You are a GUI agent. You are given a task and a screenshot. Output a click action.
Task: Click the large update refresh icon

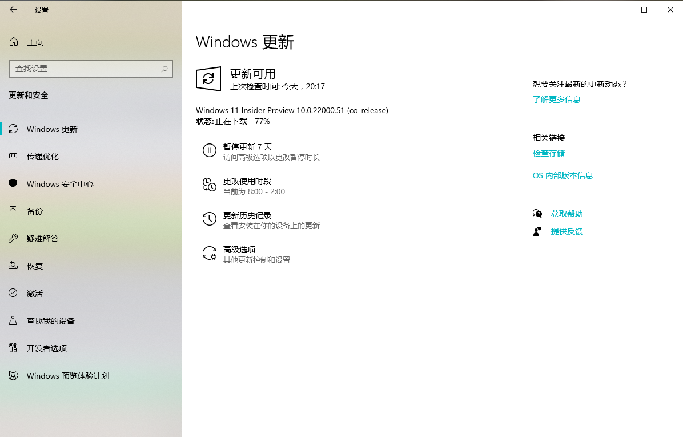click(x=208, y=78)
